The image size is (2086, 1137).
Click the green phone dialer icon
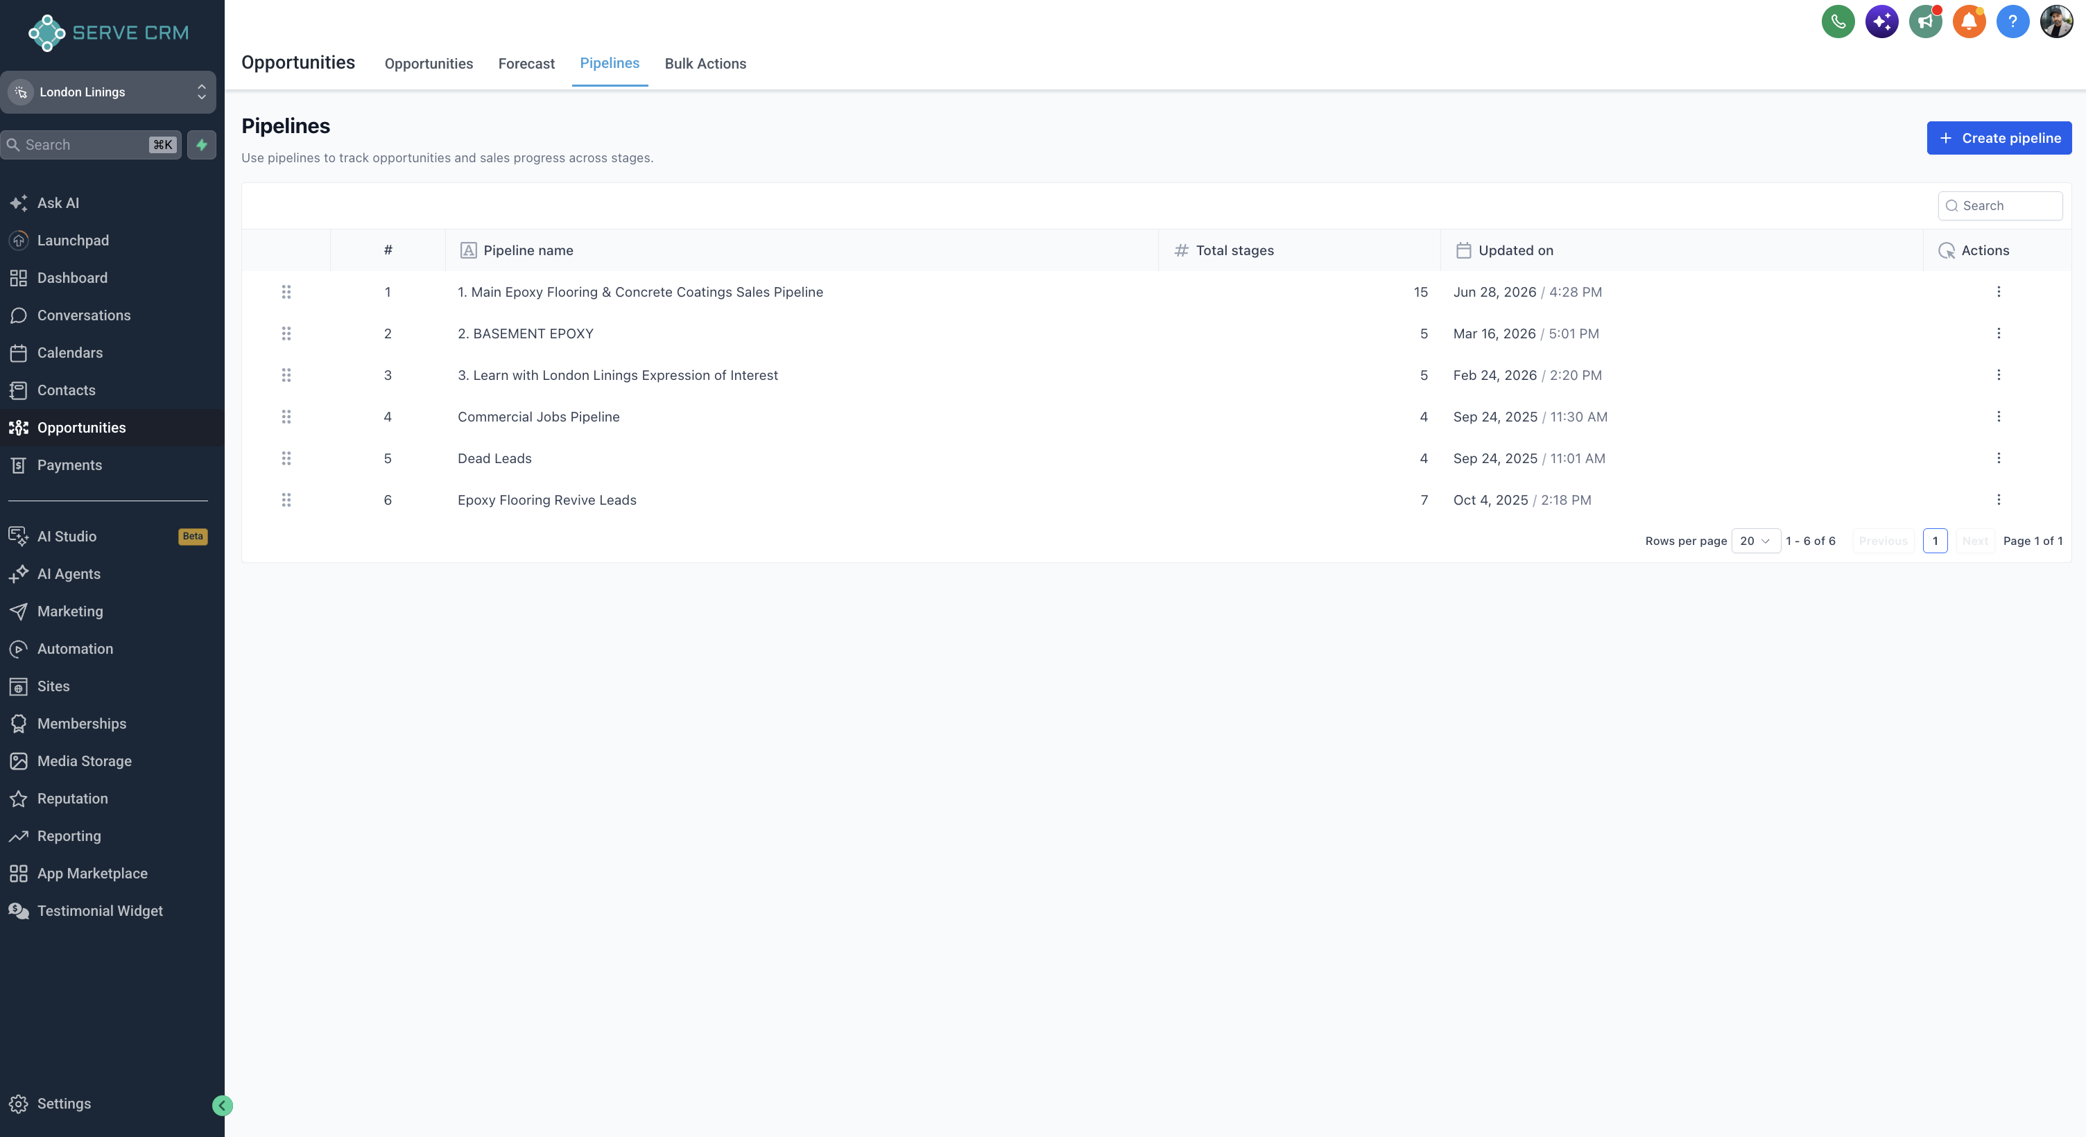1838,22
